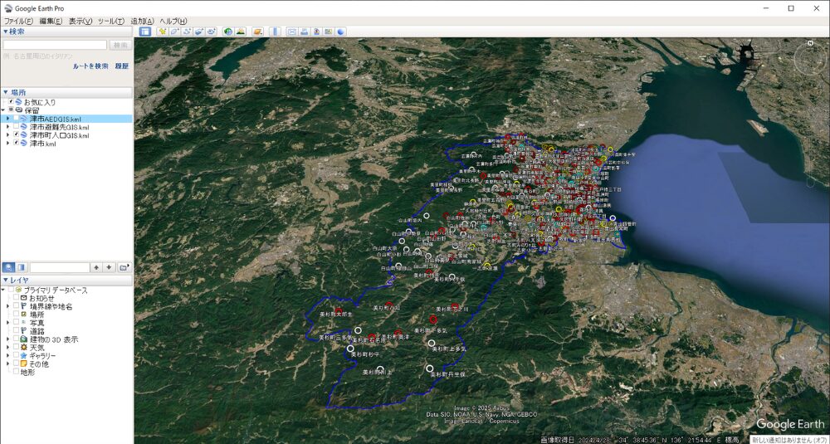The height and width of the screenshot is (444, 830).
Task: Click the search text input field
Action: [x=55, y=45]
